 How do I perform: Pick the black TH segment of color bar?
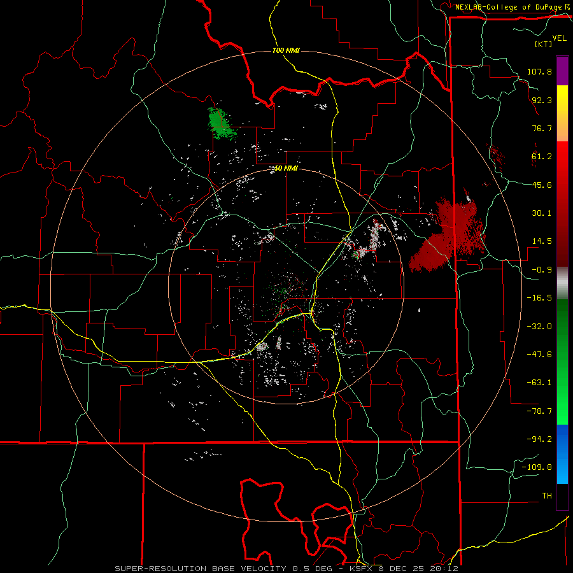tap(562, 496)
